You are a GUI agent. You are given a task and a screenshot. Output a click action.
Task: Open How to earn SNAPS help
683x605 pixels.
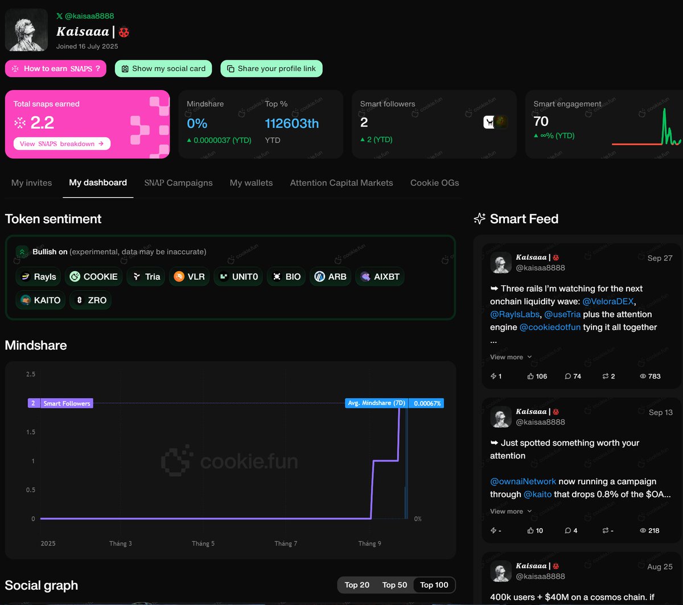[56, 68]
